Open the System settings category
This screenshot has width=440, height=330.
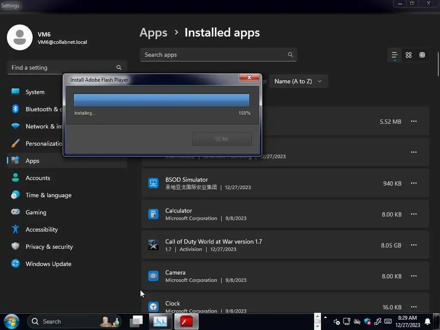click(36, 92)
